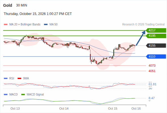Click the Oct 16 date axis label
Viewport: 167px width, 113px height.
(x=136, y=109)
